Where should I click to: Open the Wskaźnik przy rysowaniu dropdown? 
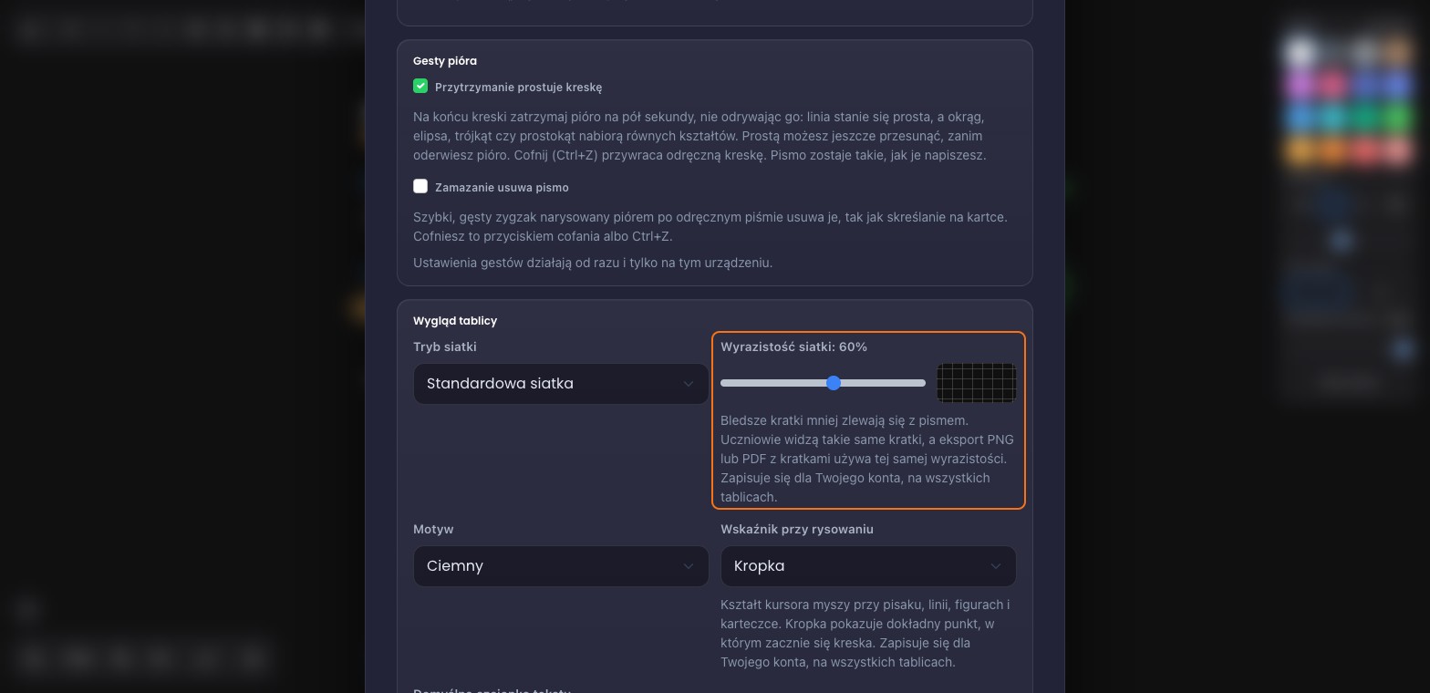(x=868, y=566)
